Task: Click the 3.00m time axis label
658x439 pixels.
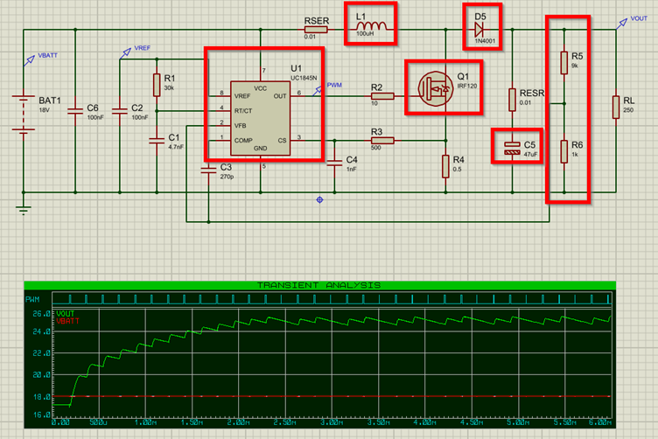Action: [x=331, y=422]
